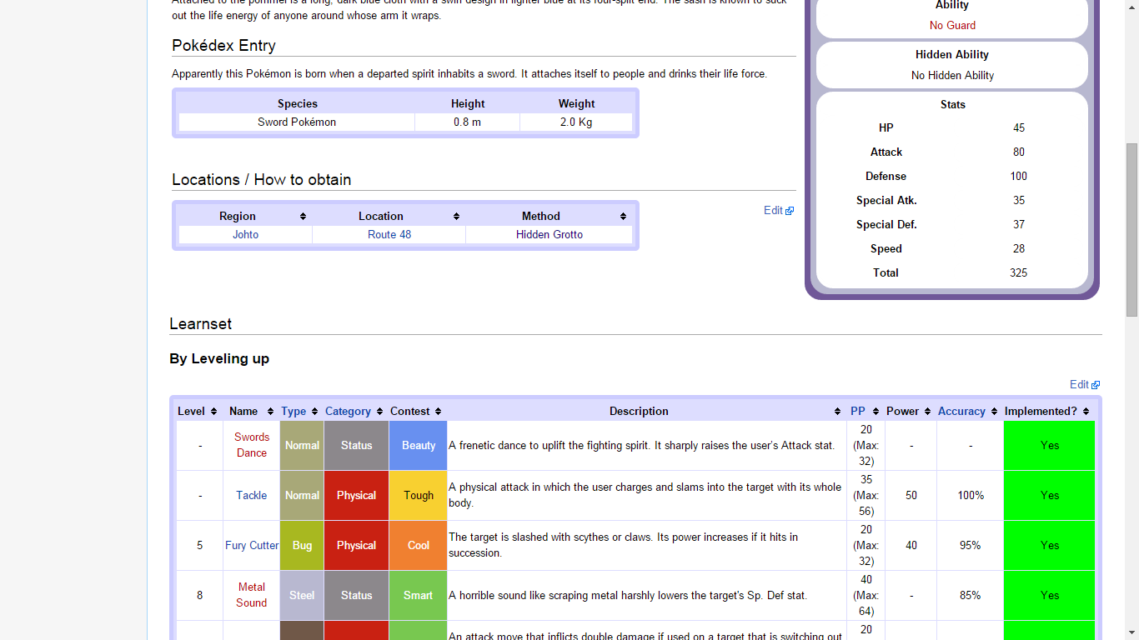
Task: Select the Steel type cell for Metal Sound
Action: coord(302,596)
